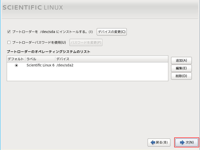The image size is (200, 150).
Task: Sort by the デフォルト column header
Action: pyautogui.click(x=16, y=59)
